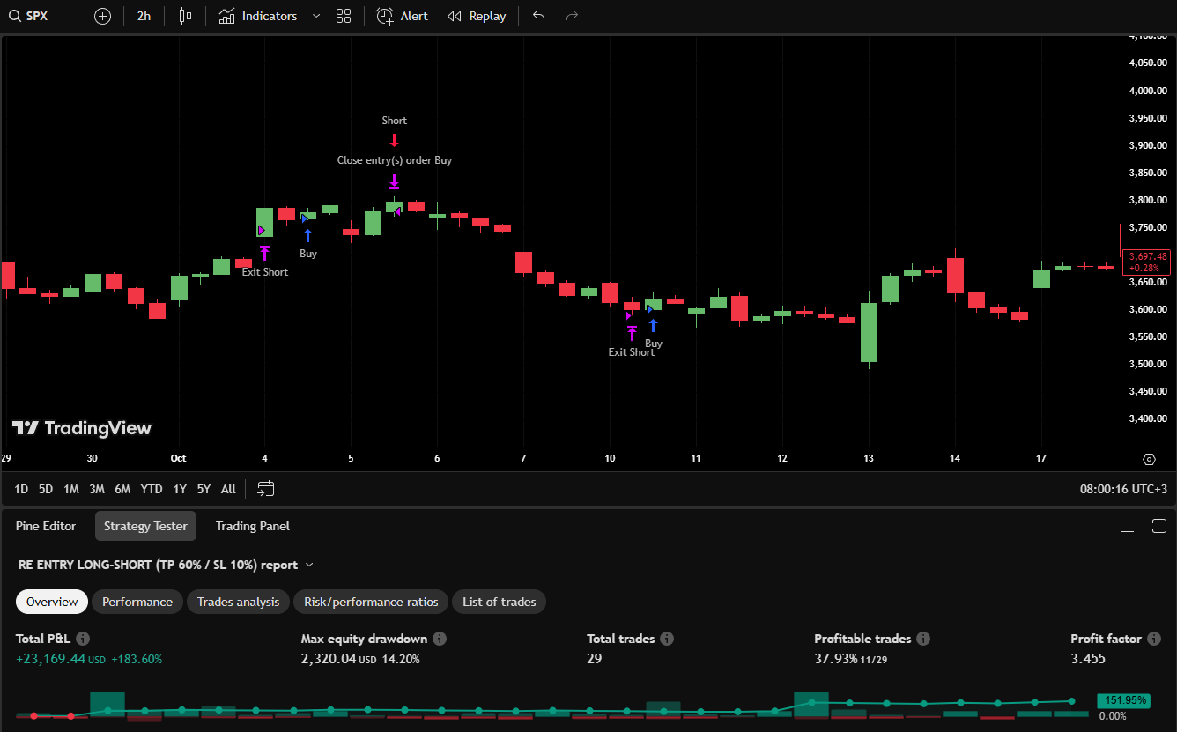Expand the Indicators favorites dropdown arrow
This screenshot has height=732, width=1177.
tap(316, 16)
